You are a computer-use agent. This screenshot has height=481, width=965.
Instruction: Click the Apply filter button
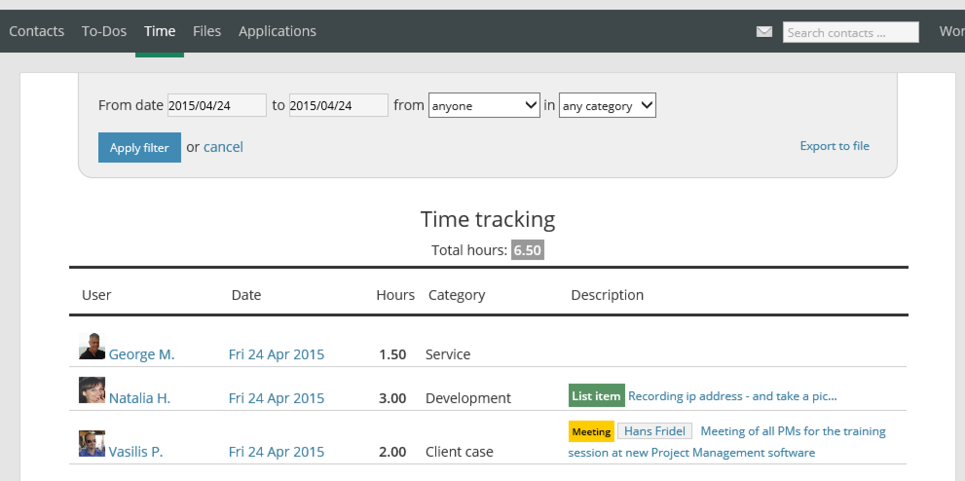(139, 147)
